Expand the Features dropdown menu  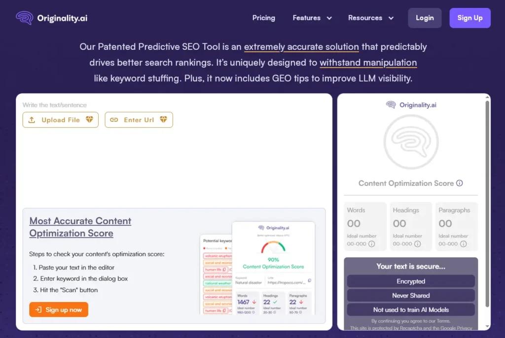coord(312,18)
